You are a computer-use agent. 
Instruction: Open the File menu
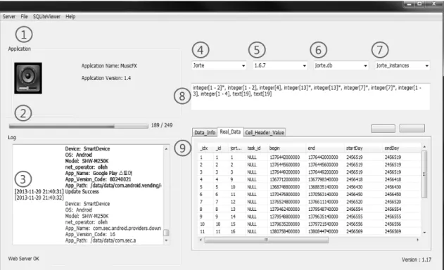click(24, 16)
